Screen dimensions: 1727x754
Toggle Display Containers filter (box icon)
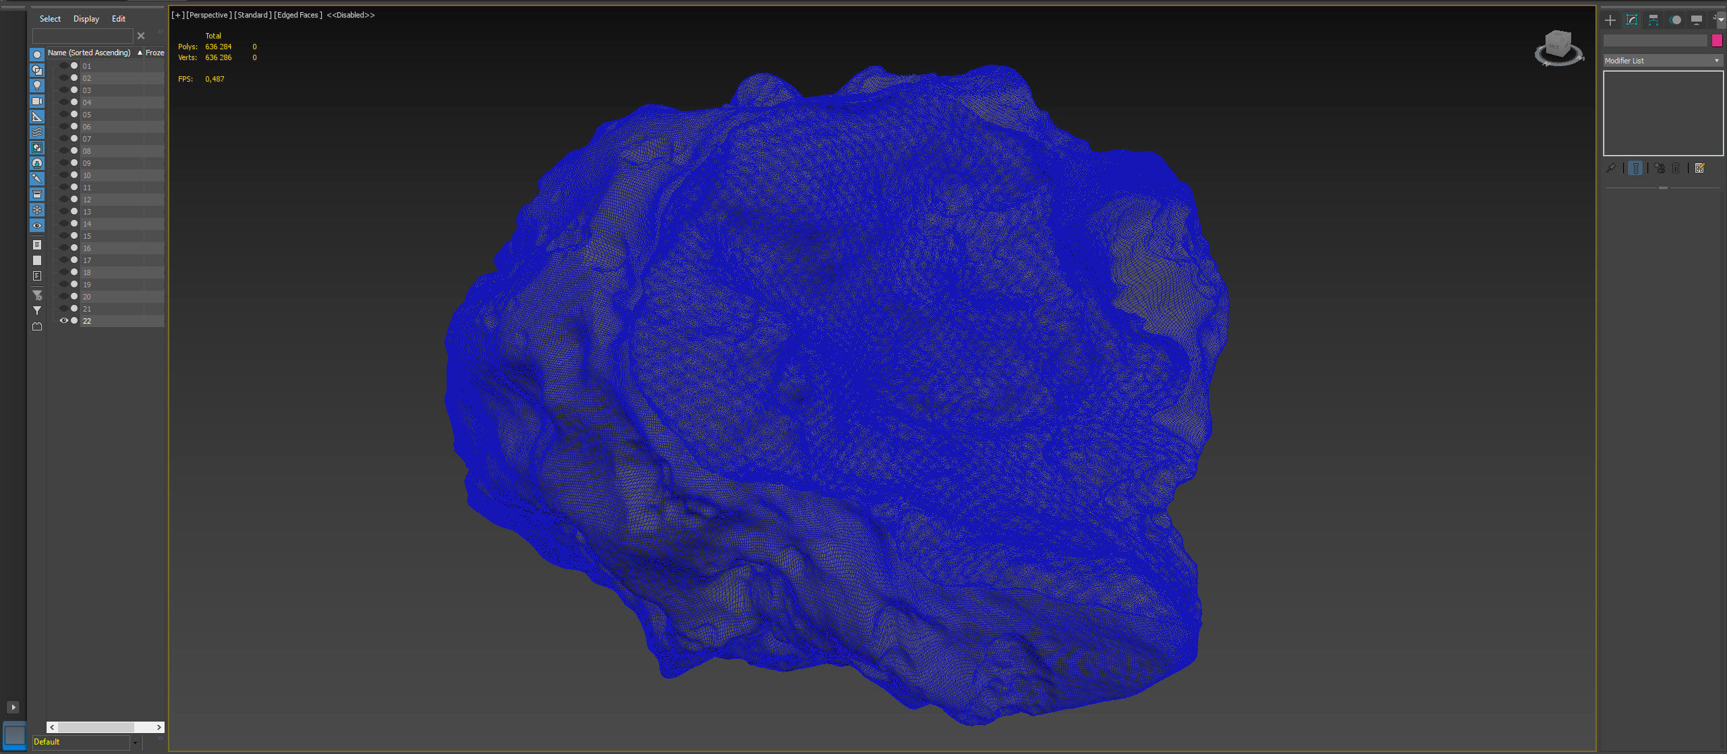37,194
